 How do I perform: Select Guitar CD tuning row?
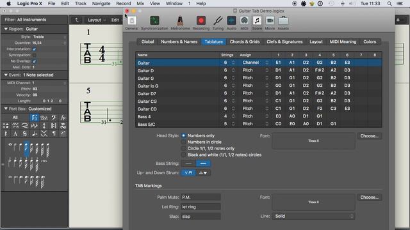tap(259, 109)
